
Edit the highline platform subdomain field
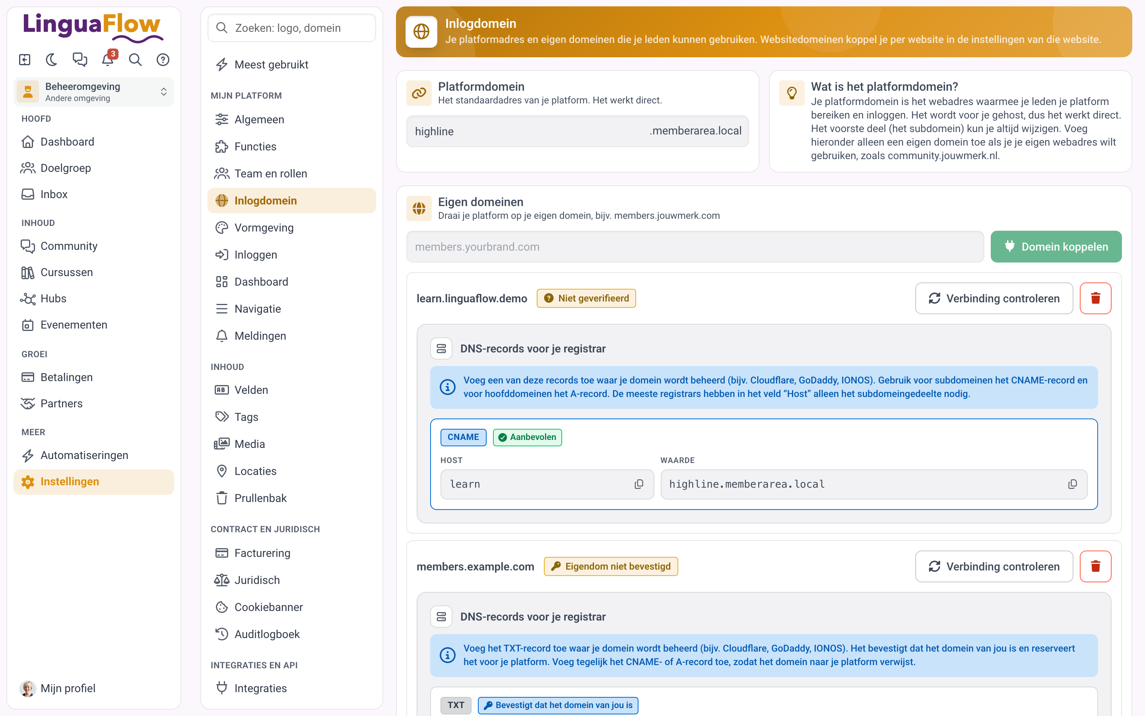(577, 131)
